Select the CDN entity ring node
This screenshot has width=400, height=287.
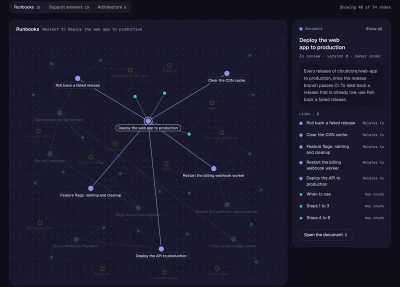212,103
